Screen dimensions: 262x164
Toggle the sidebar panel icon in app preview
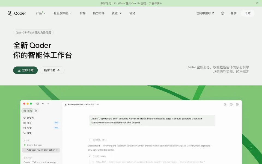(38, 104)
